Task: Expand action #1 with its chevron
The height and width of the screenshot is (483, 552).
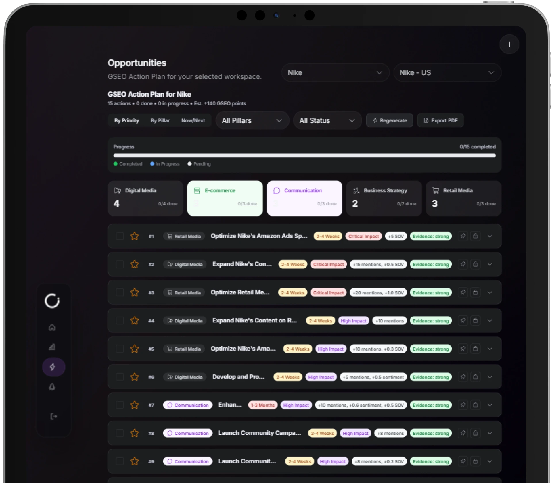Action: click(490, 236)
